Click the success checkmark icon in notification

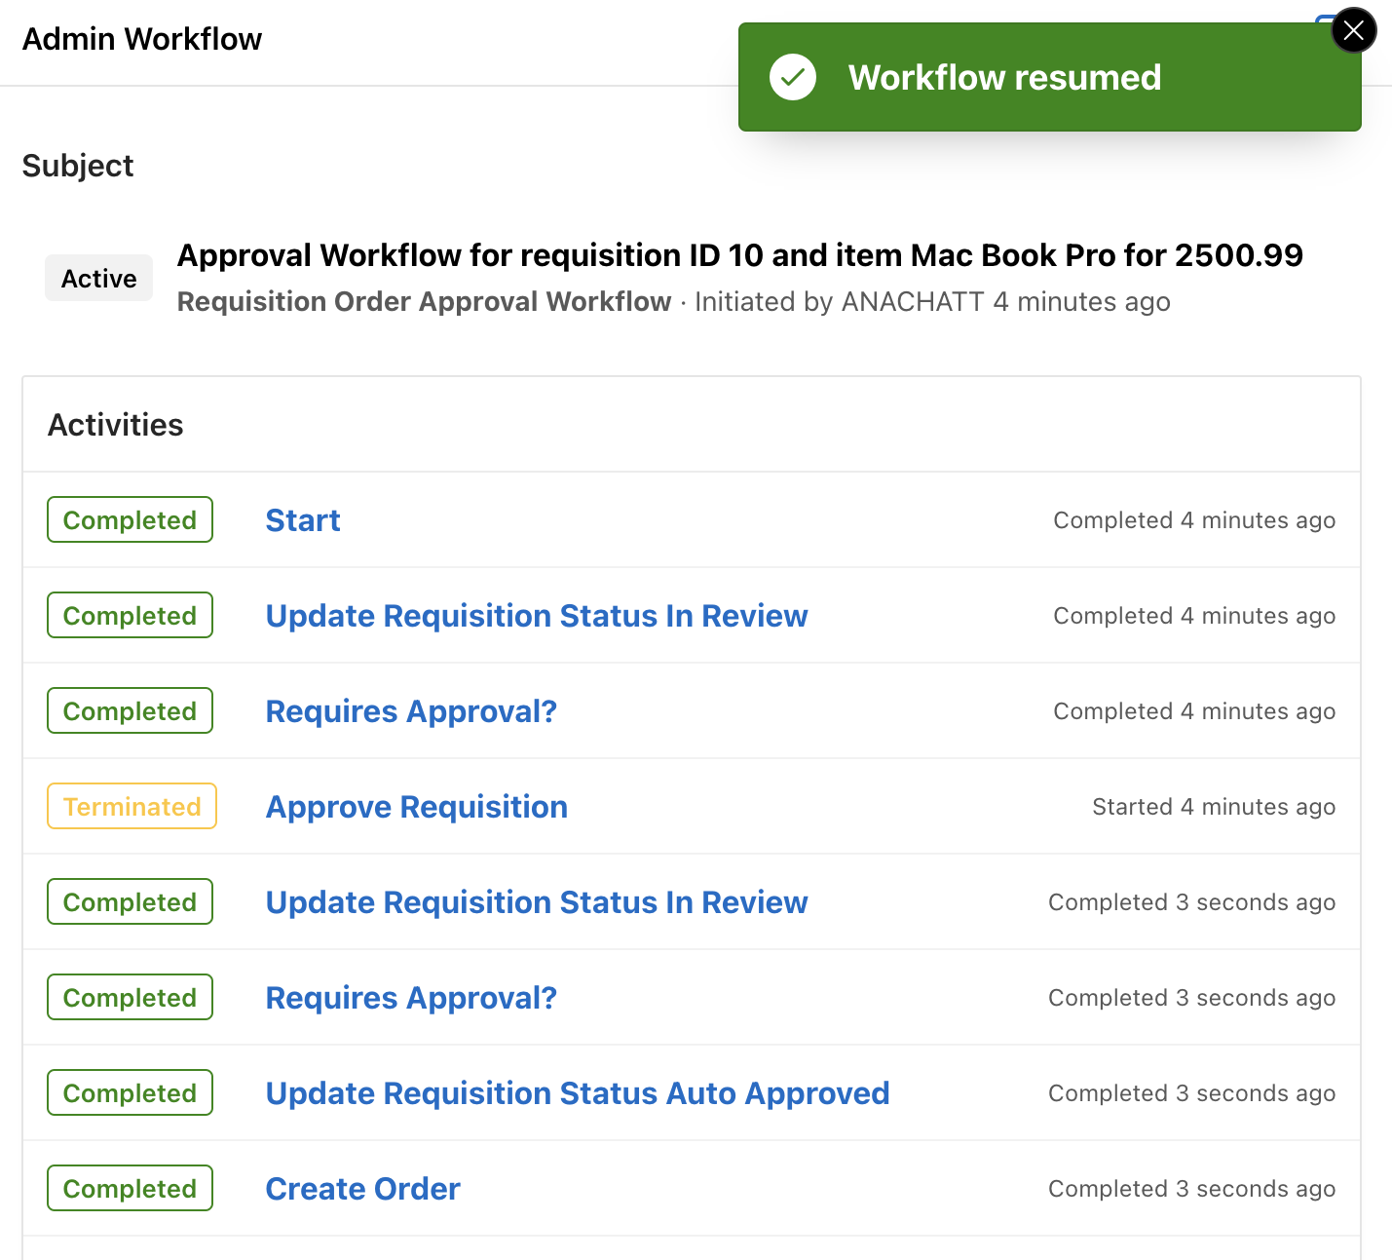pos(793,77)
